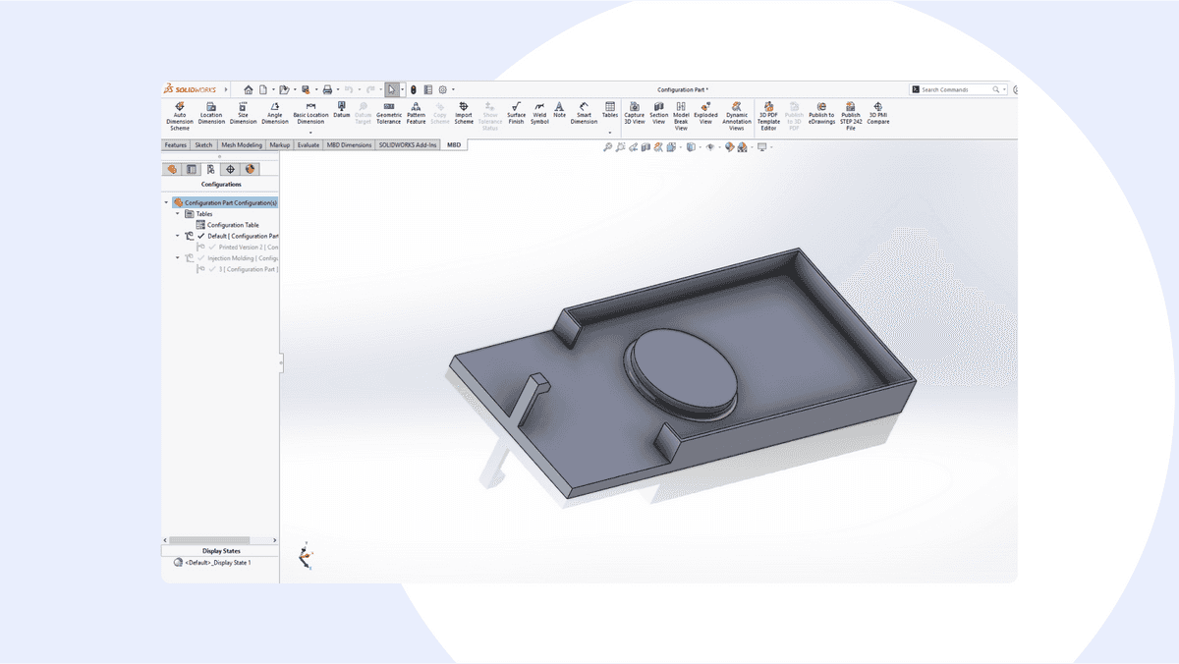Click the Tables folder label
The height and width of the screenshot is (664, 1179).
pyautogui.click(x=204, y=213)
